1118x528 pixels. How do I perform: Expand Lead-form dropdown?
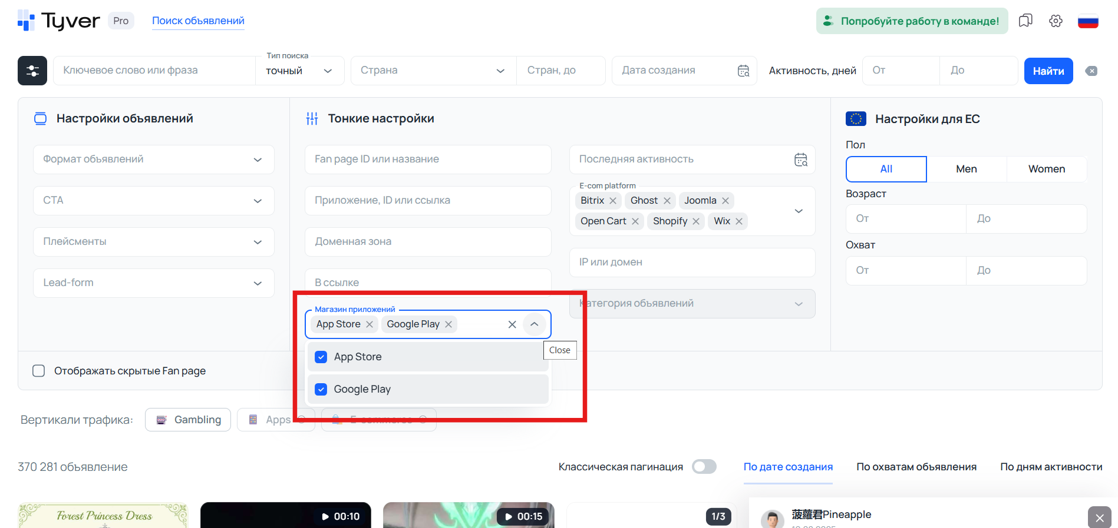pos(154,283)
